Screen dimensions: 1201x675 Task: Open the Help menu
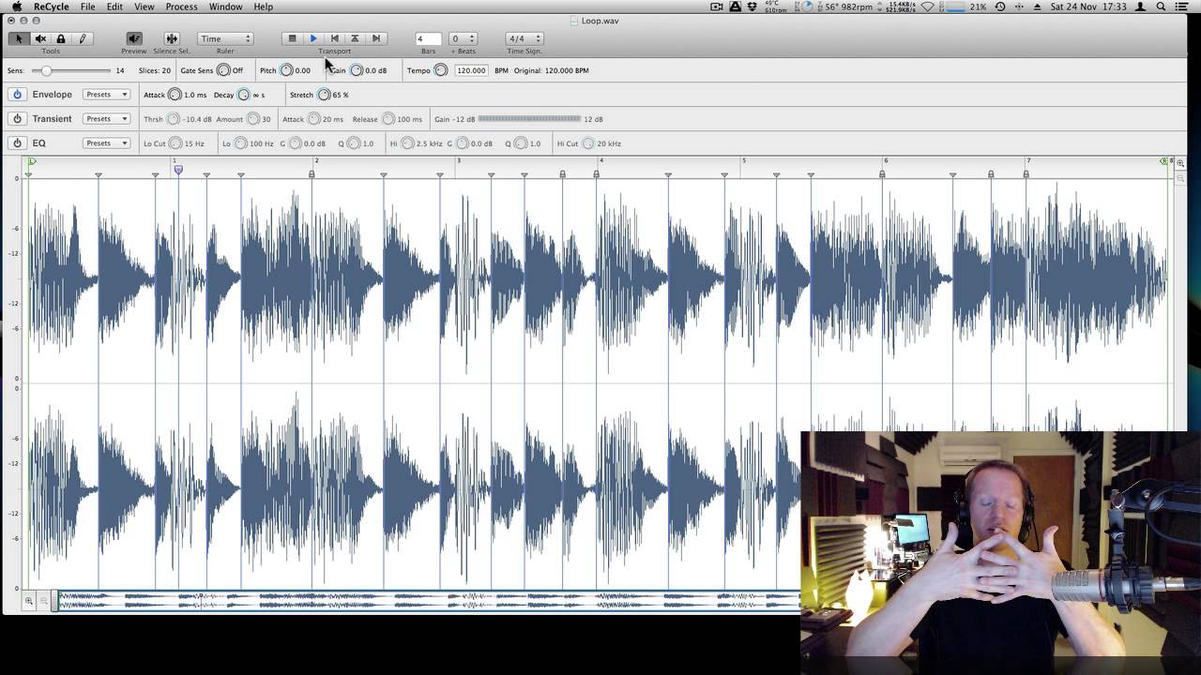tap(264, 7)
